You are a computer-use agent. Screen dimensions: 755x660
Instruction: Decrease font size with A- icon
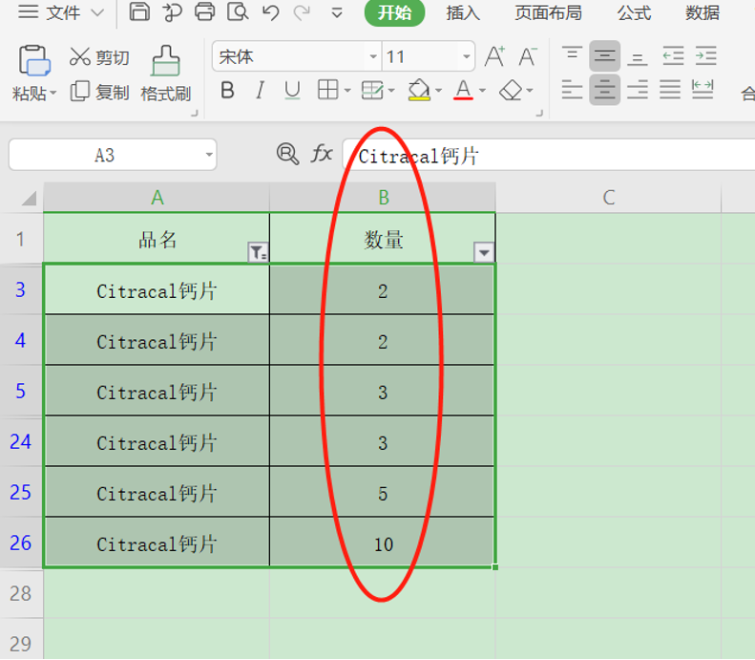coord(528,56)
